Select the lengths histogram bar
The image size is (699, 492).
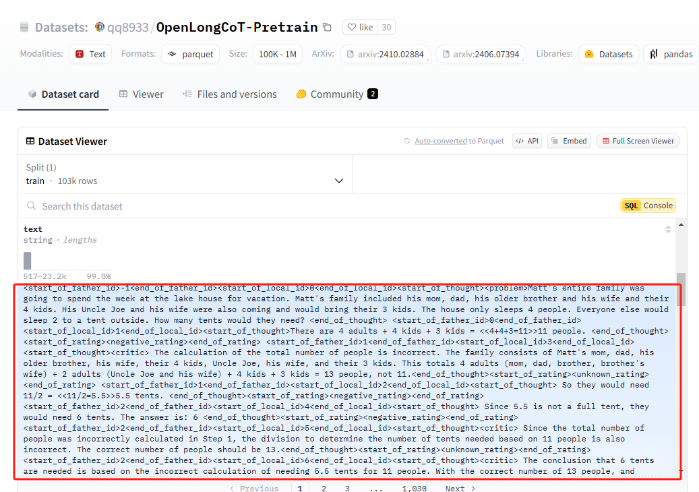[27, 261]
